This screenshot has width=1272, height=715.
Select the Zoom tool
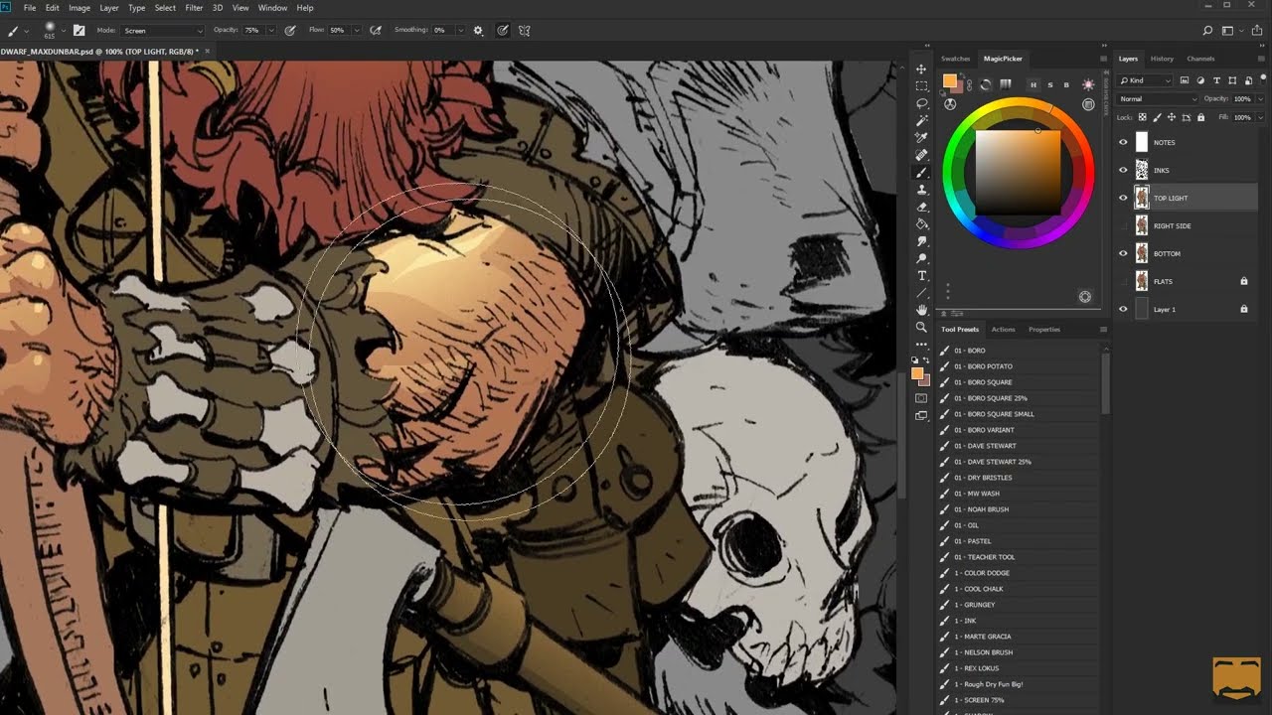[x=921, y=327]
